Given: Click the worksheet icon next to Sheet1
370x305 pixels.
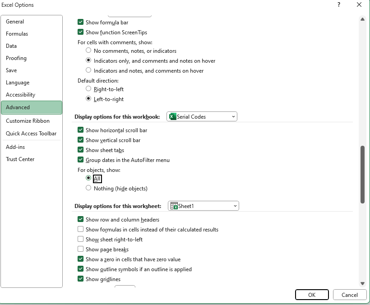Looking at the screenshot, I should (174, 206).
